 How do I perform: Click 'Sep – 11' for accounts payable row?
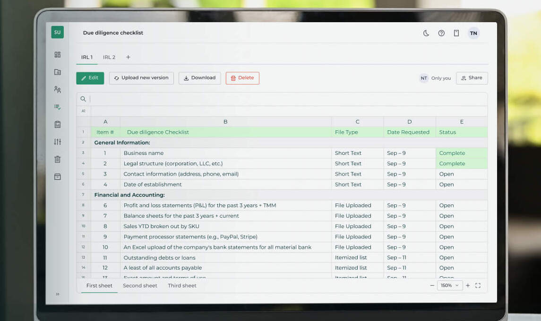point(410,268)
